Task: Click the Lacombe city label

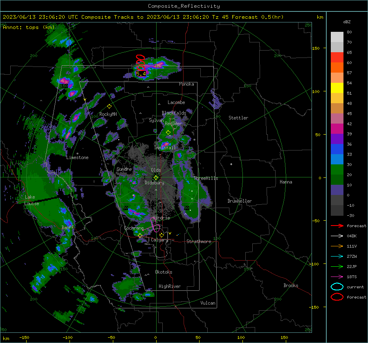Action: (x=176, y=102)
